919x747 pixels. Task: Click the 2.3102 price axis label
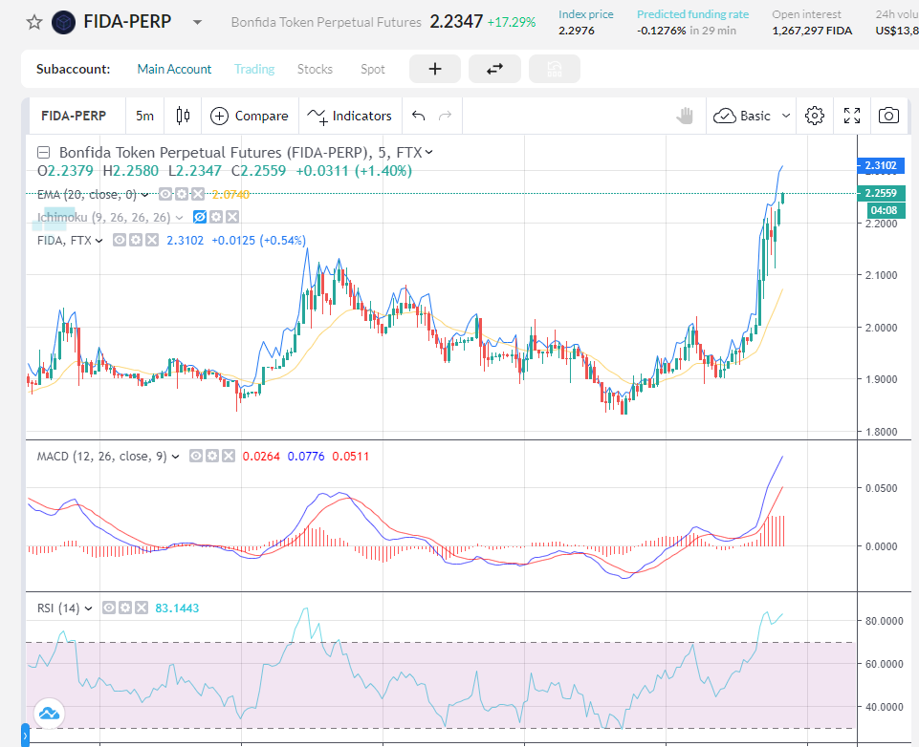881,165
